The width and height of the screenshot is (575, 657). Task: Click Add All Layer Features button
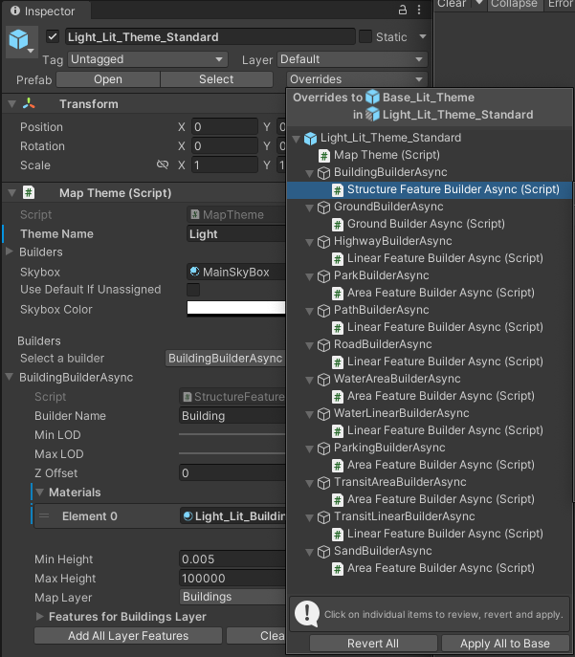point(128,636)
